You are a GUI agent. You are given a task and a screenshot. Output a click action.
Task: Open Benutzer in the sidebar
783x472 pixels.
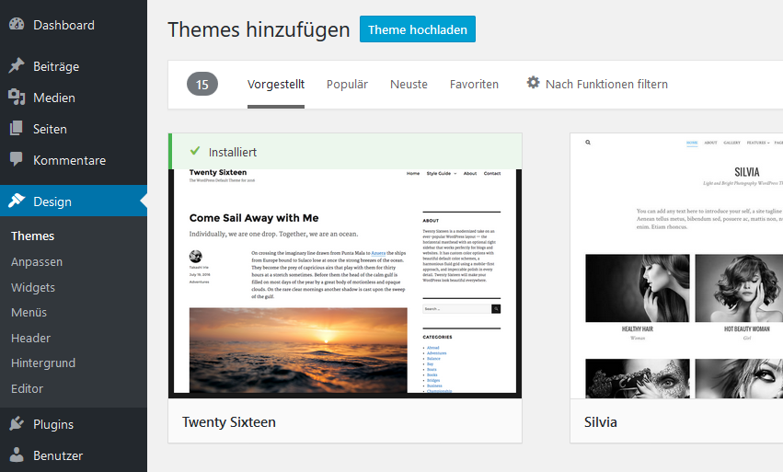(x=74, y=455)
